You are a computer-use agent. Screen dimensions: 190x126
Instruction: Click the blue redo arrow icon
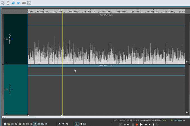[x=13, y=3]
